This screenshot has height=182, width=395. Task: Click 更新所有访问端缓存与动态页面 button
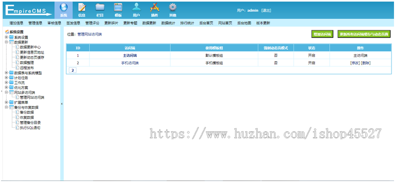pos(364,35)
